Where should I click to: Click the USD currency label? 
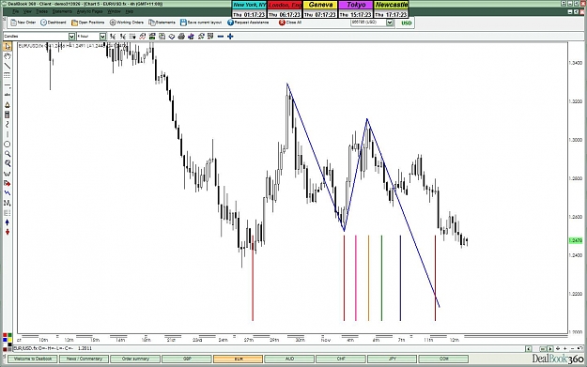click(406, 23)
